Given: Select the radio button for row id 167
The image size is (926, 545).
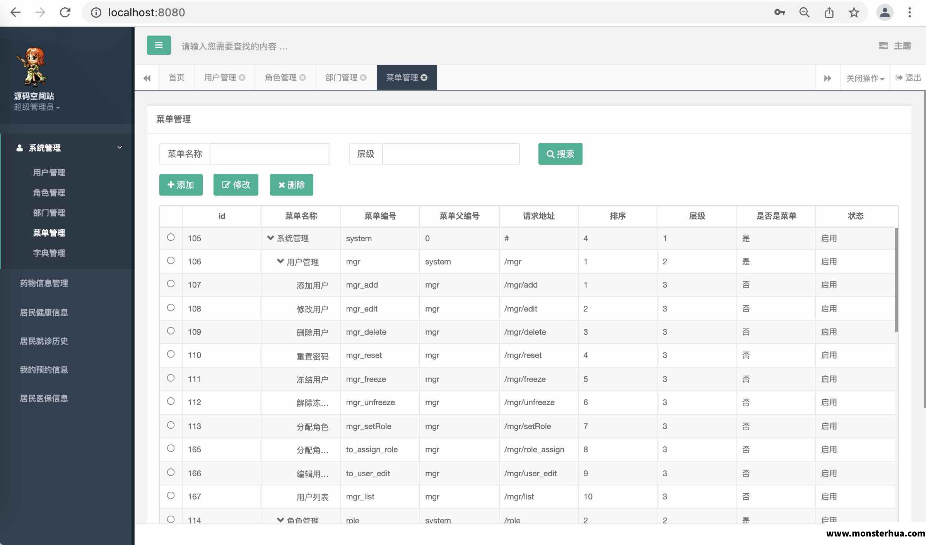Looking at the screenshot, I should pos(171,496).
